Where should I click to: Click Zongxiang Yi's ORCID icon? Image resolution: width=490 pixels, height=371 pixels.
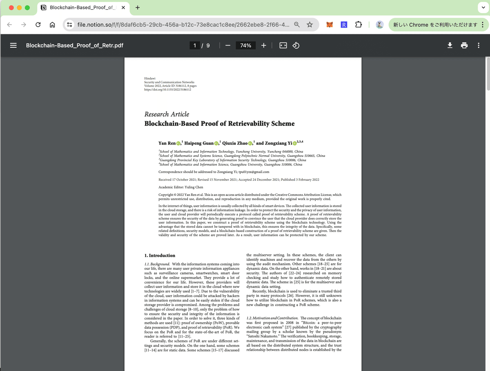tap(295, 143)
